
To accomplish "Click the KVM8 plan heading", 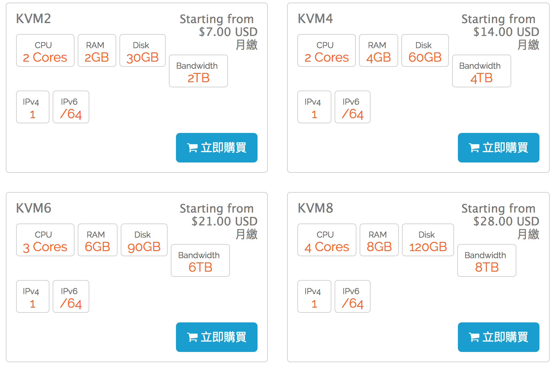I will (315, 208).
